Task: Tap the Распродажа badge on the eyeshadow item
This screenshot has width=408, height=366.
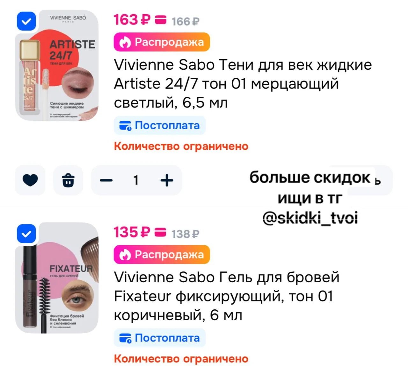Action: [162, 42]
